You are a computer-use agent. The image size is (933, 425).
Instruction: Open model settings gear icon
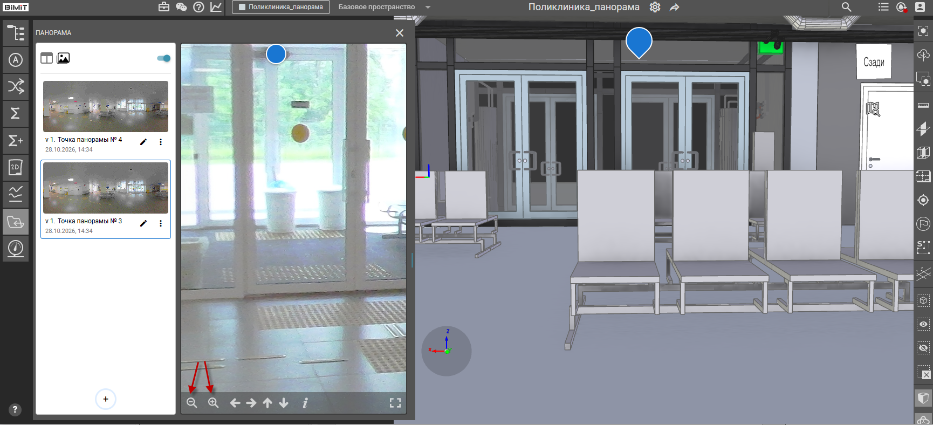click(x=655, y=7)
